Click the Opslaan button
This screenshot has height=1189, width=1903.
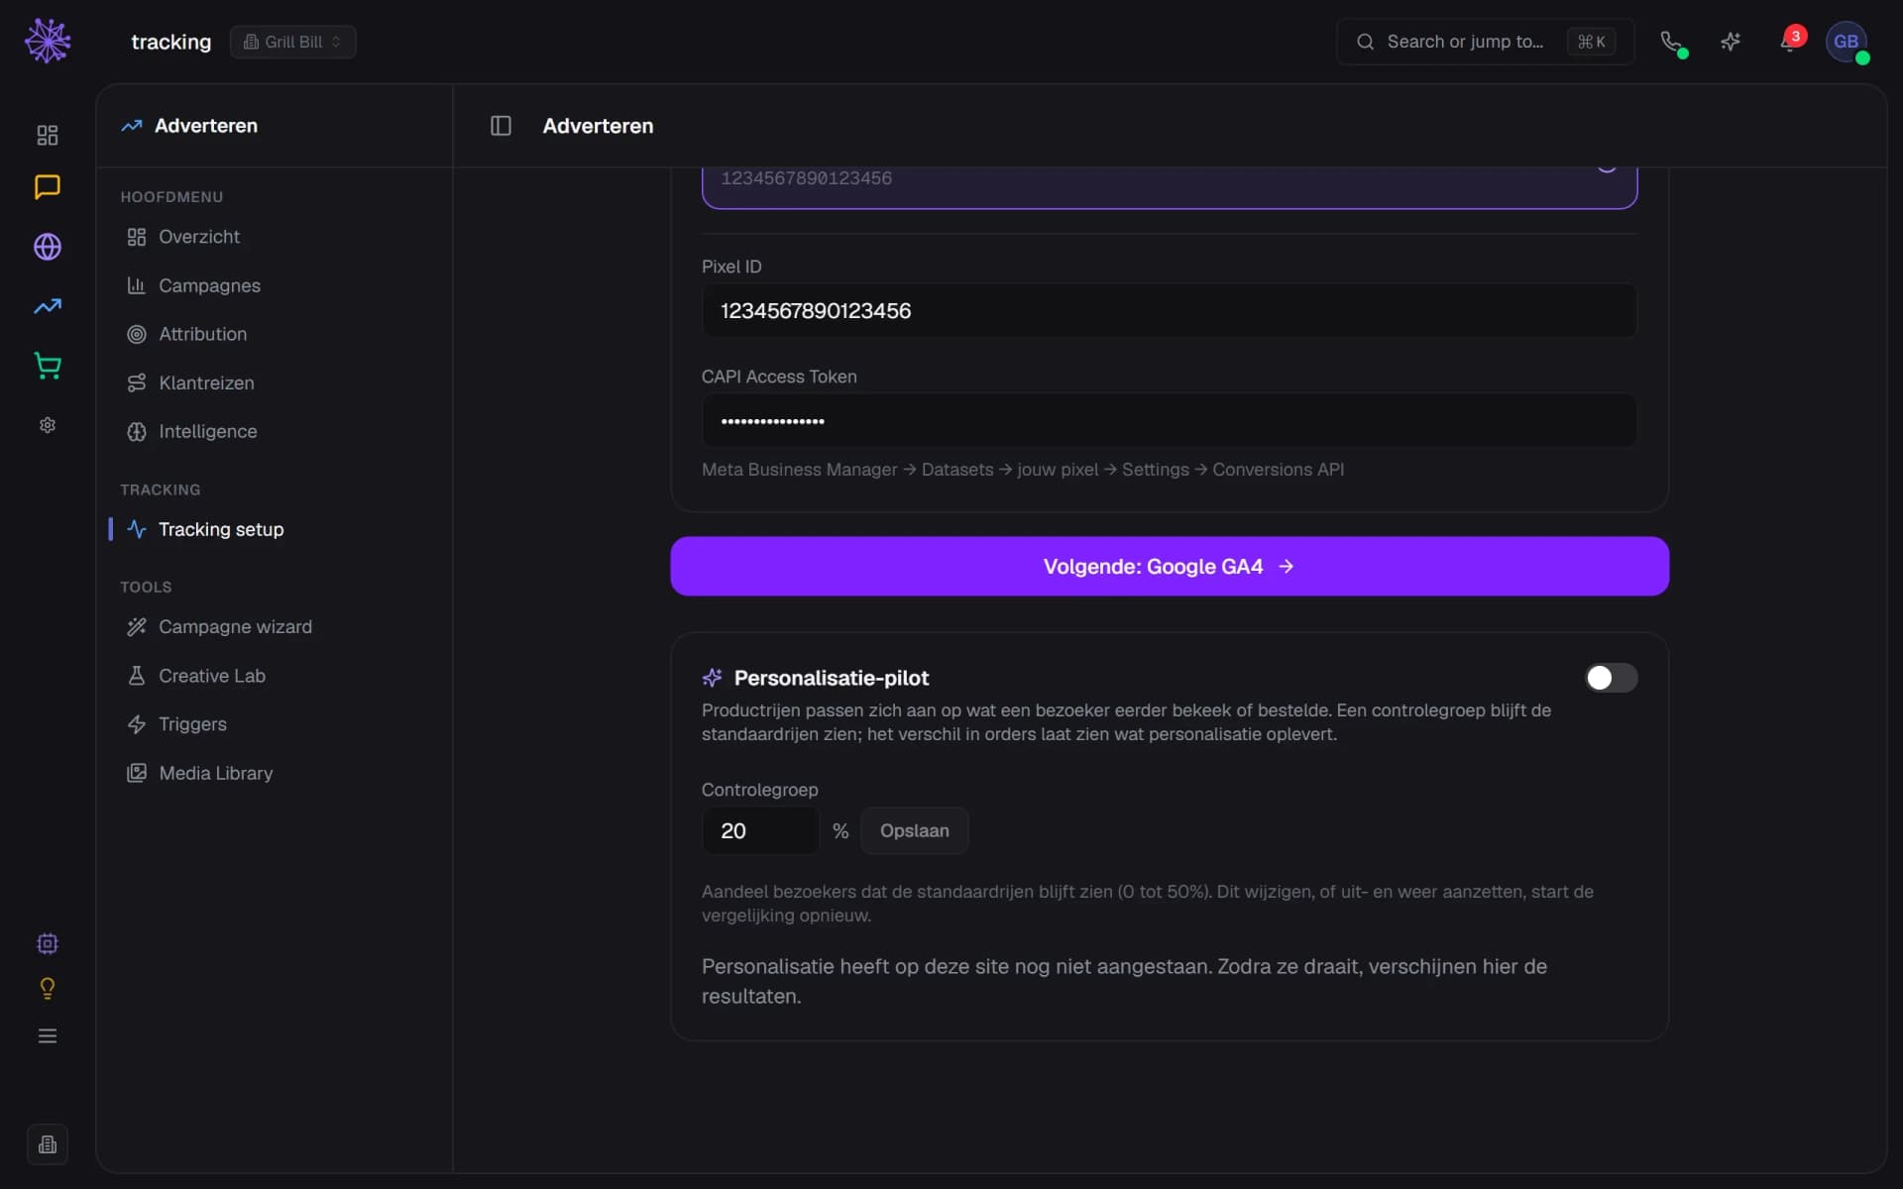click(914, 830)
